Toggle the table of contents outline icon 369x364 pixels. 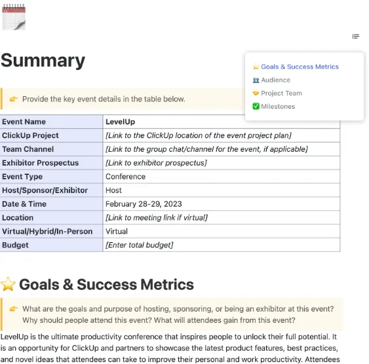356,37
